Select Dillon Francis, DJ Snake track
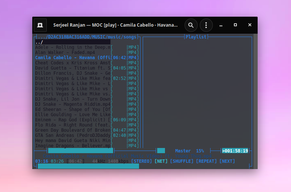The height and width of the screenshot is (192, 291). tap(87, 73)
